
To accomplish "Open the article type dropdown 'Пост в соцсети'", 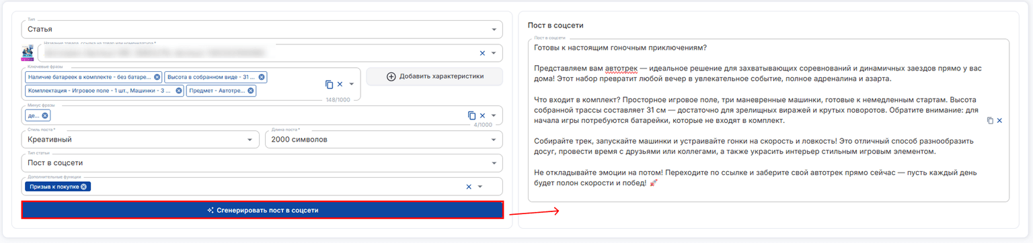I will (x=262, y=163).
